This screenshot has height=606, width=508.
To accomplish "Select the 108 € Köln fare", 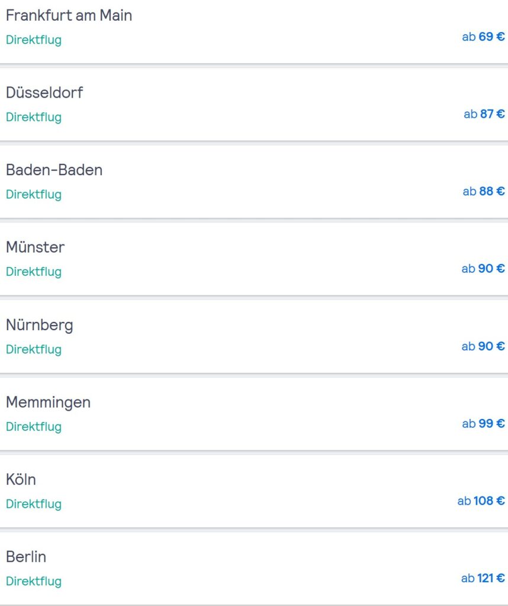I will coord(481,501).
